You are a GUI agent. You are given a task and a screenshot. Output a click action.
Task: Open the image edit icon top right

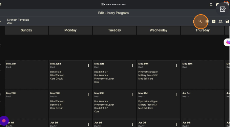click(223, 9)
